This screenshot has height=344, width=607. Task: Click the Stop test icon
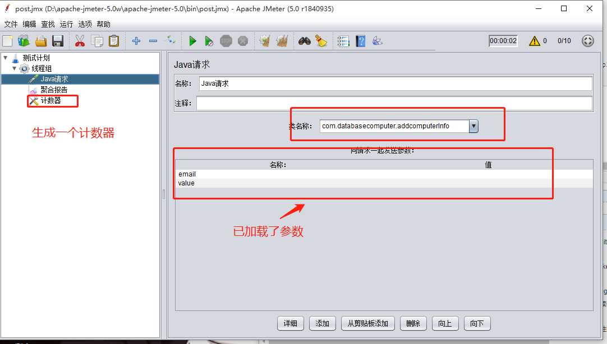(x=226, y=41)
